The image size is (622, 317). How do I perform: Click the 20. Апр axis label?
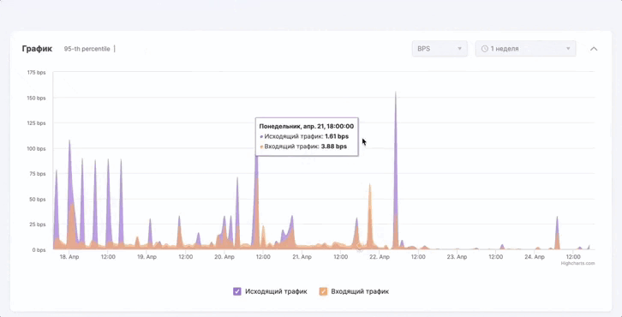pos(224,257)
